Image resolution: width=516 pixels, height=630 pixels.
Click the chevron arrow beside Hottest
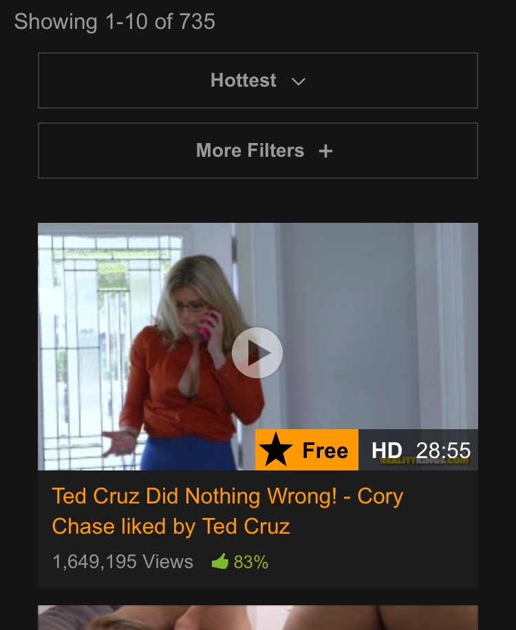(x=298, y=82)
